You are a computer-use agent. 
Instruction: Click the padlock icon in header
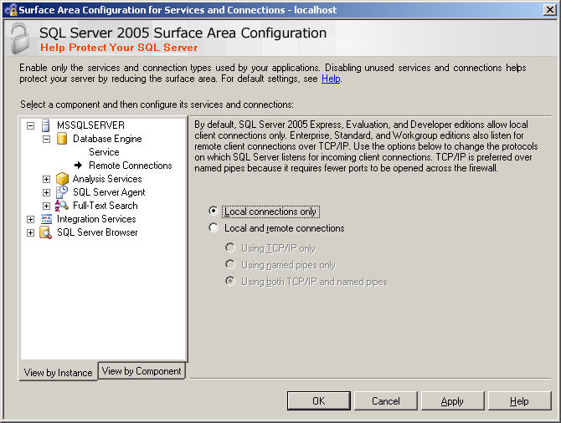(x=18, y=38)
